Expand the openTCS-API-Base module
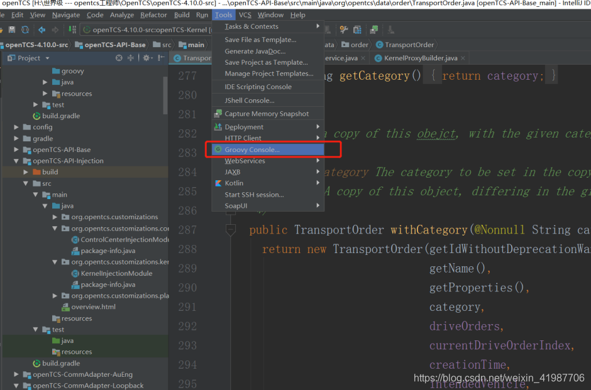Viewport: 591px width, 390px height. 16,149
